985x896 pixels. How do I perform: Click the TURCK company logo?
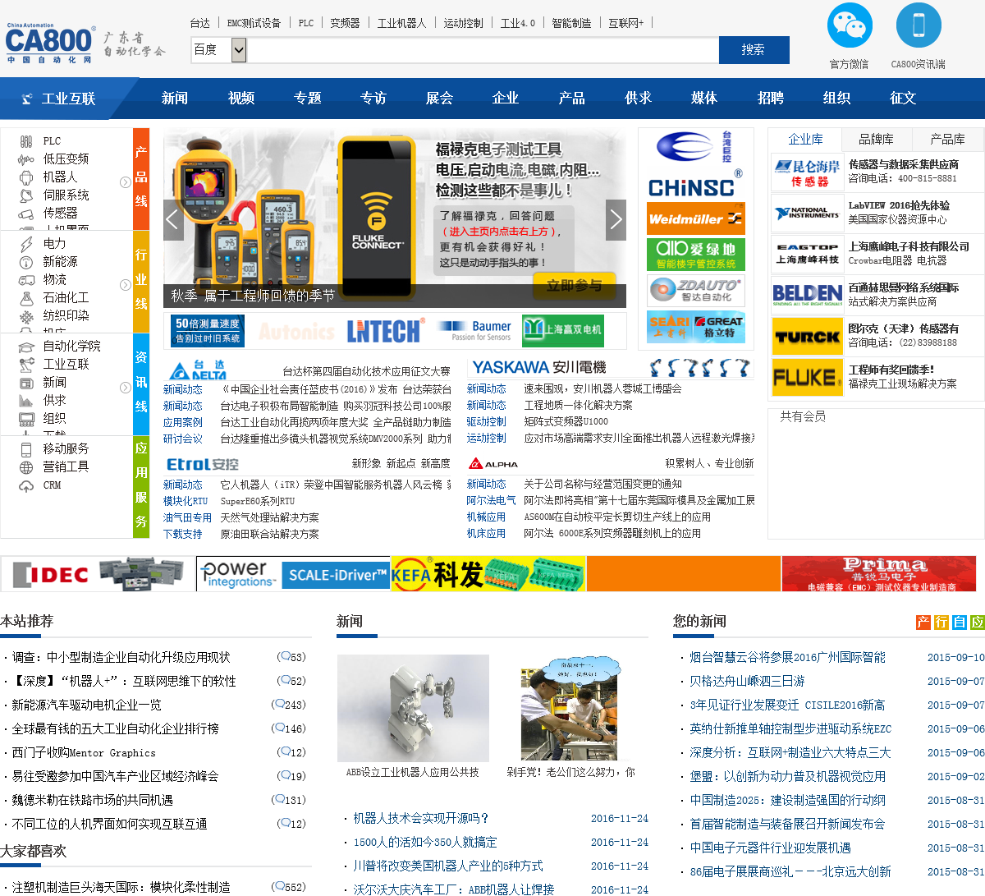coord(808,337)
